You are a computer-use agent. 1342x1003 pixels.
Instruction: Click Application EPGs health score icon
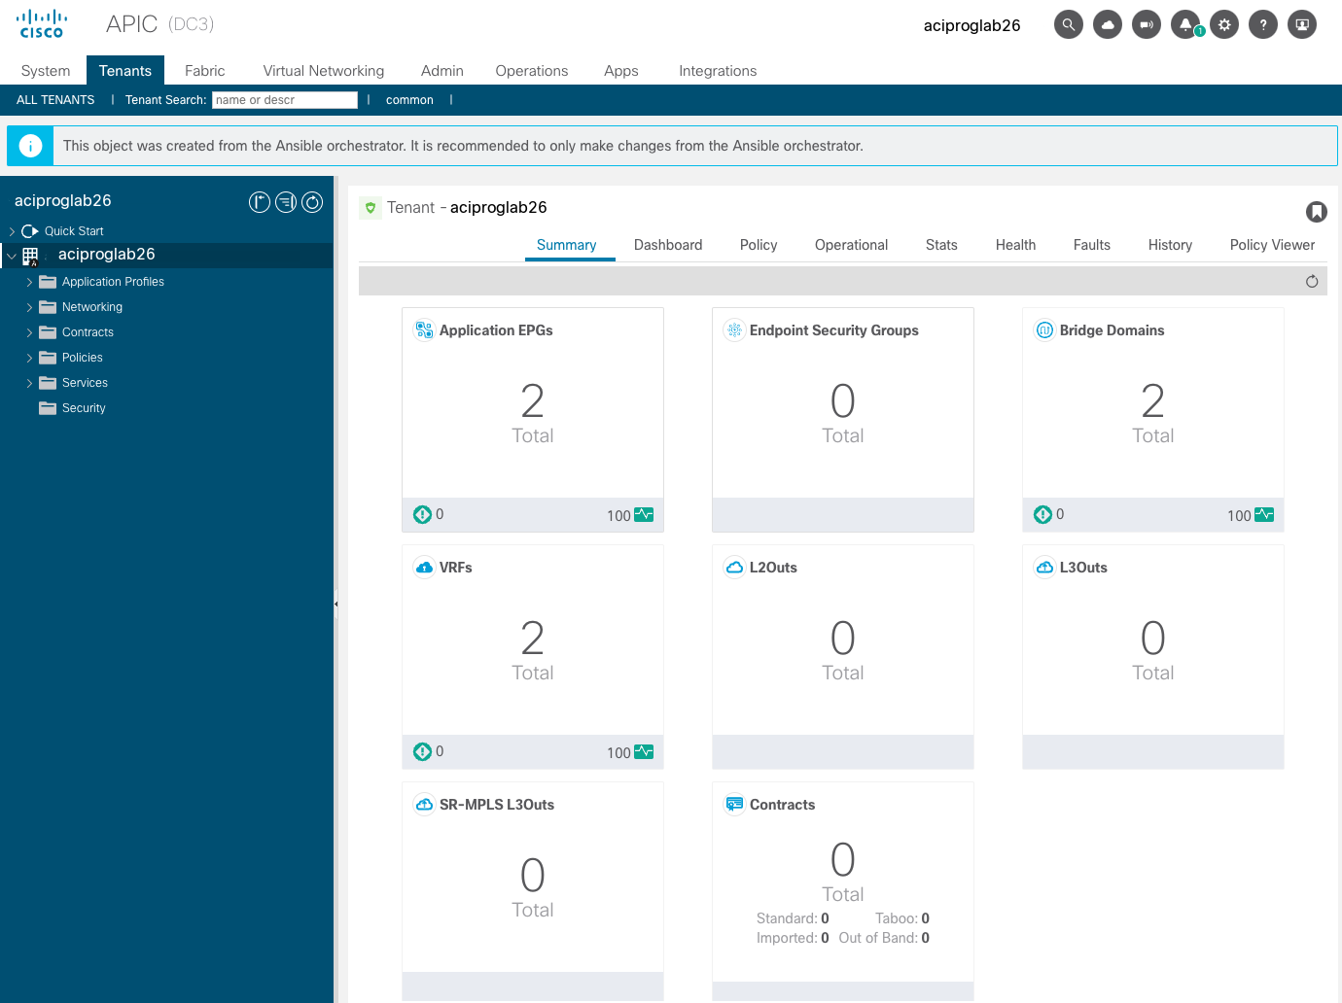644,515
